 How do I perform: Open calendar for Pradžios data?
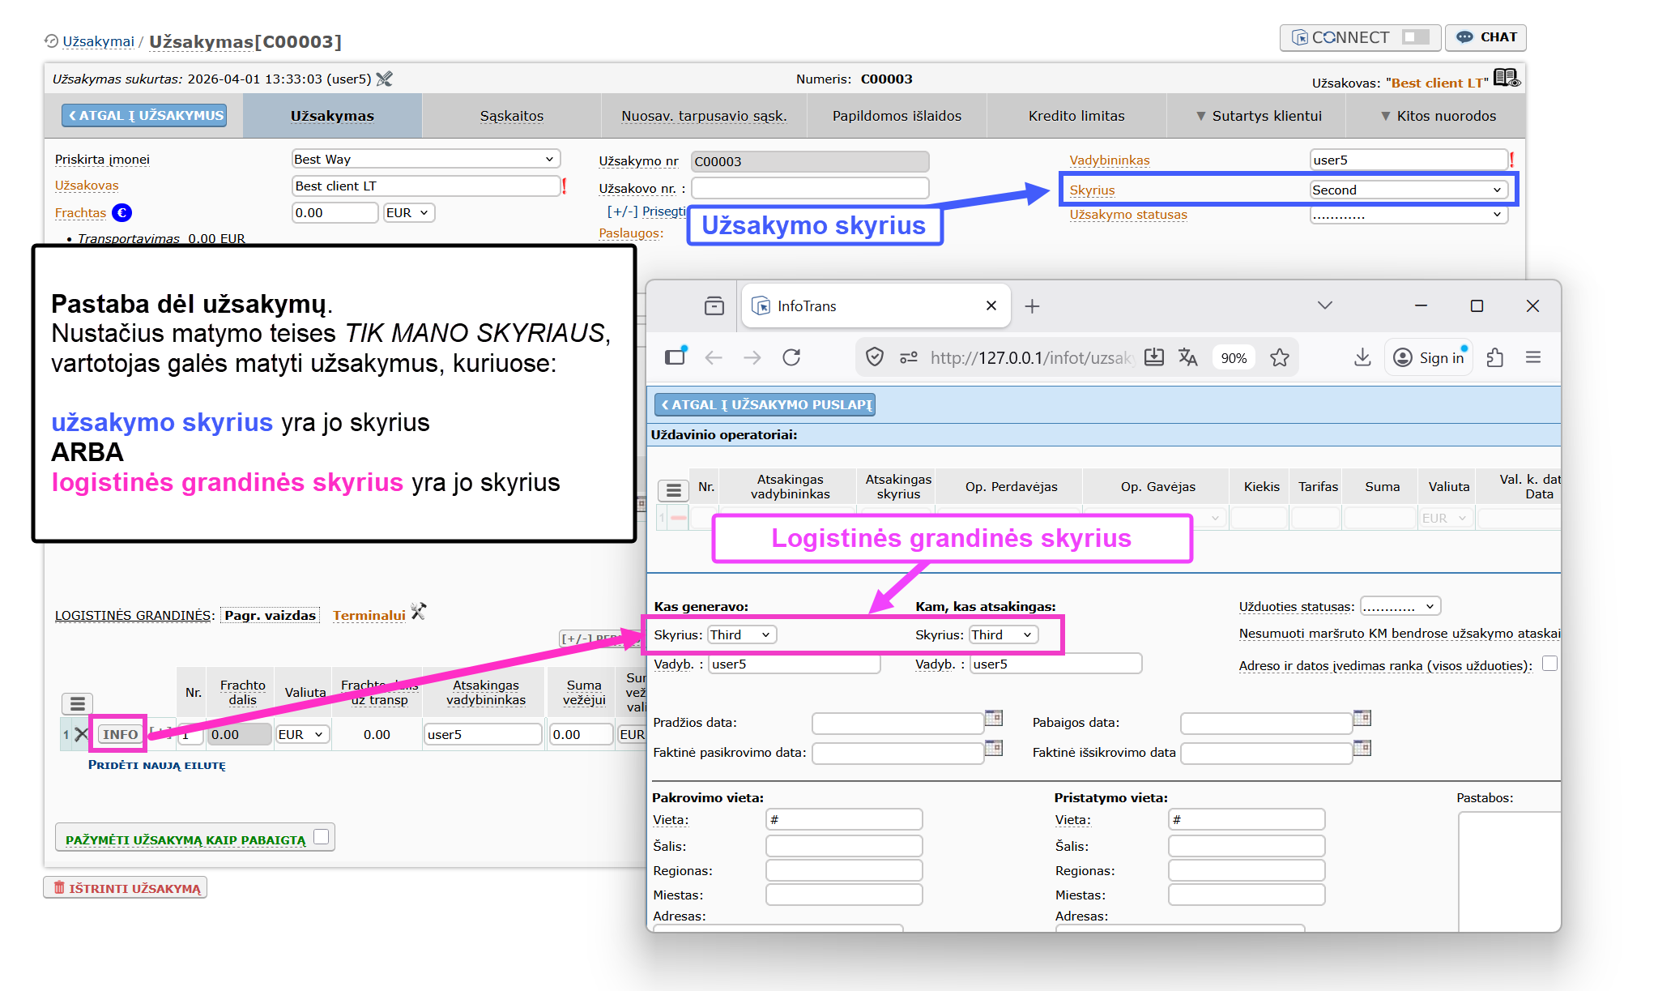pyautogui.click(x=994, y=719)
